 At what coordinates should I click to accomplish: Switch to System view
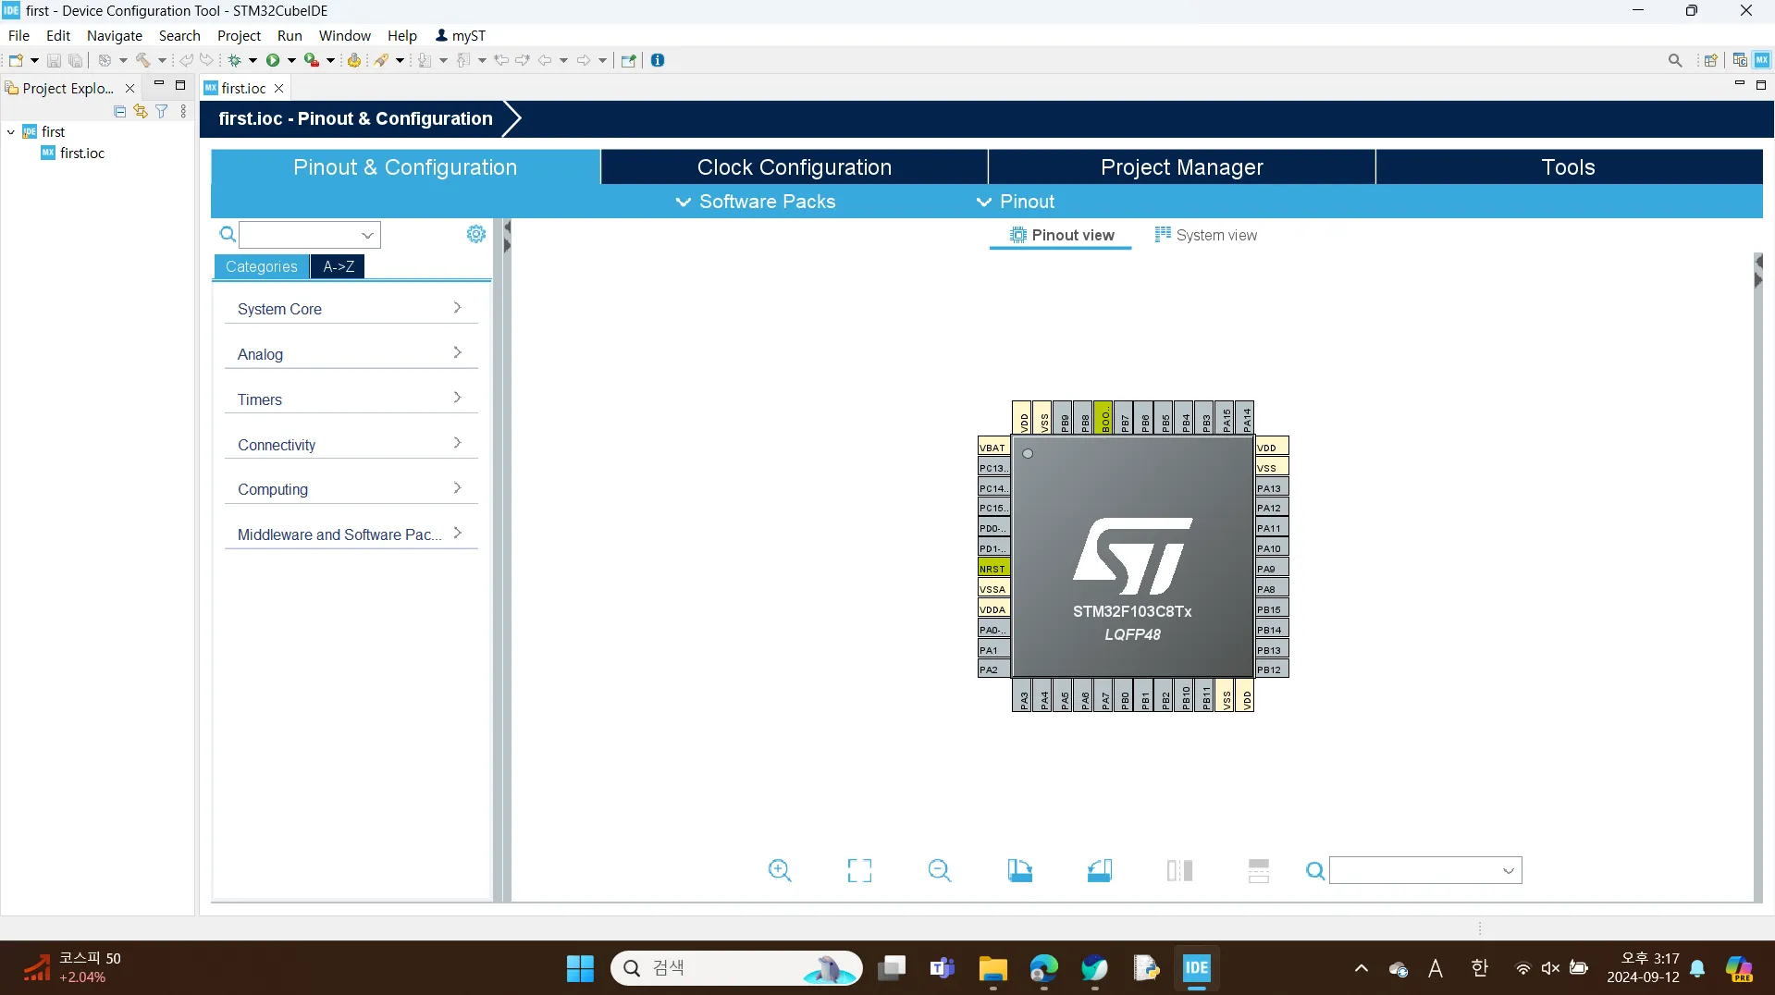pyautogui.click(x=1205, y=235)
